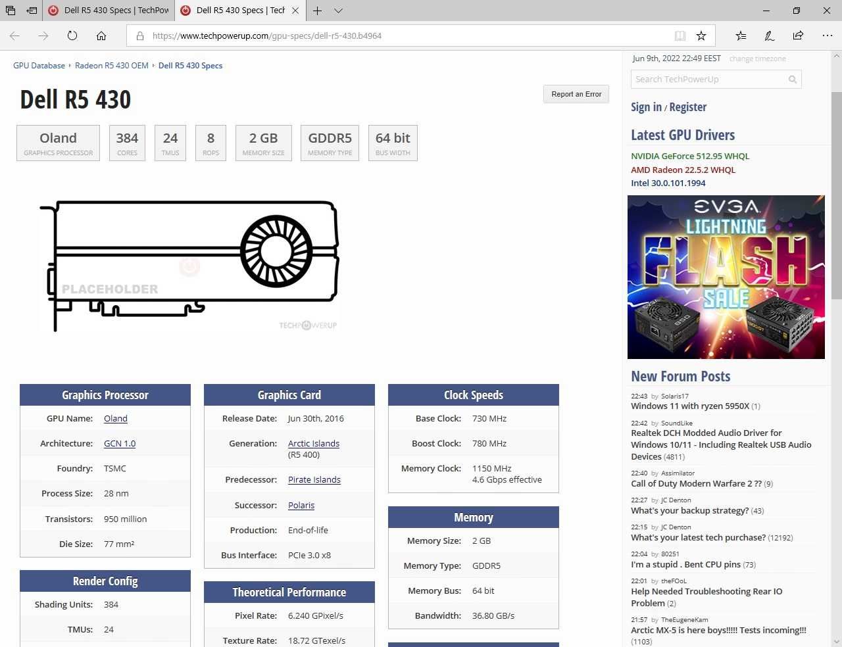Open Oland GPU Name link

tap(116, 419)
